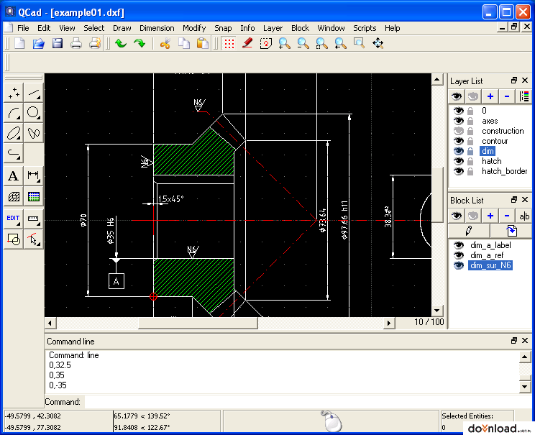Open the Modify menu
This screenshot has width=535, height=435.
[194, 28]
